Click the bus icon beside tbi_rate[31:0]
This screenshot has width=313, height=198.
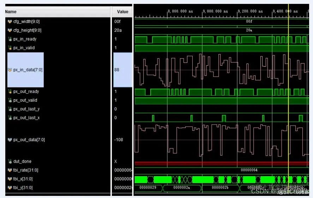[10, 170]
